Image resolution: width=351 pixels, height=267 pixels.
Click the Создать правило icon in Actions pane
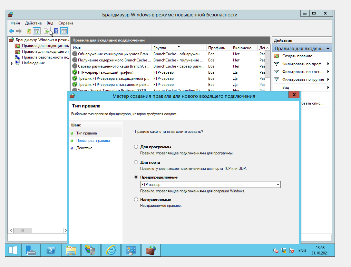pyautogui.click(x=277, y=56)
